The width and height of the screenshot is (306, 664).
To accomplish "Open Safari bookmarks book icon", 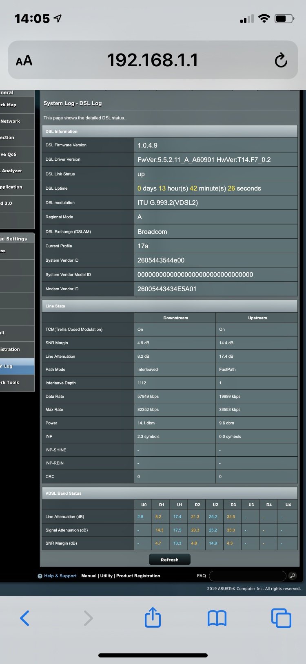I will (x=217, y=618).
